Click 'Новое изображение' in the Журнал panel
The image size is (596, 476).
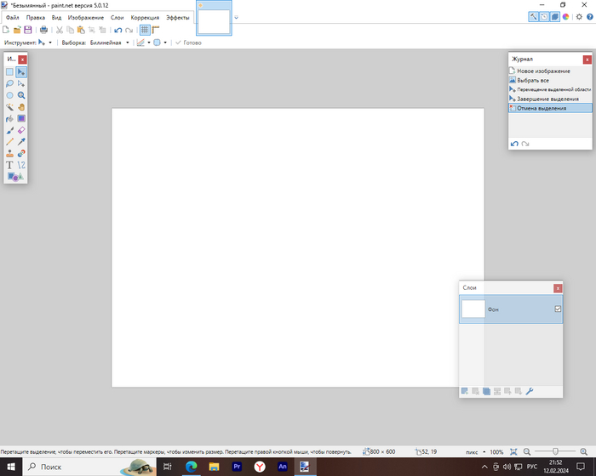tap(543, 71)
